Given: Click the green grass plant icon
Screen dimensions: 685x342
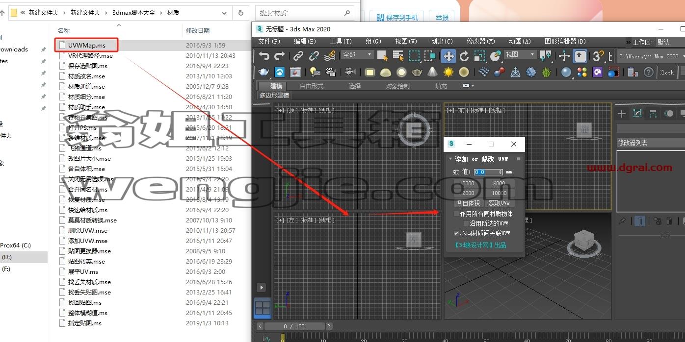Looking at the screenshot, I should coord(547,72).
